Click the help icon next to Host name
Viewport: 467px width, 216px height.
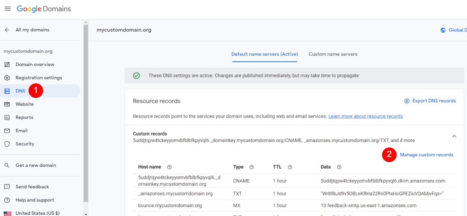point(169,167)
